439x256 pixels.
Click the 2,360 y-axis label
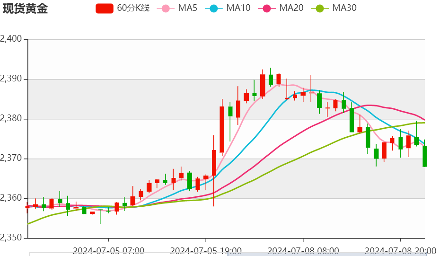(x=11, y=198)
